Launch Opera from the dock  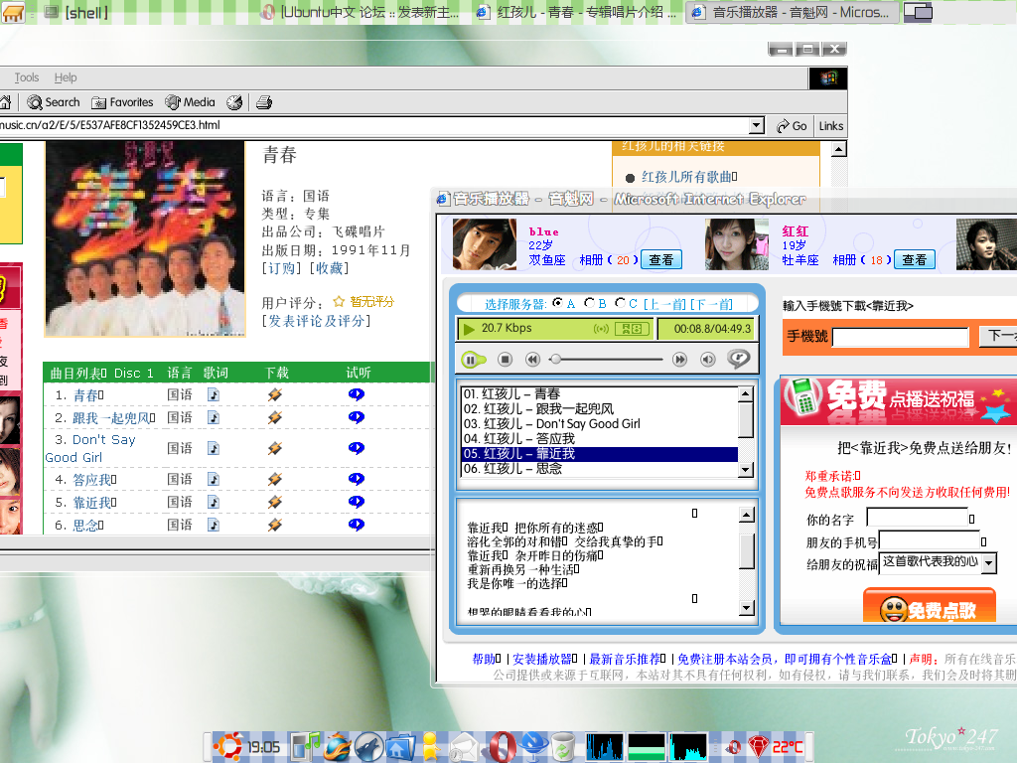click(502, 747)
